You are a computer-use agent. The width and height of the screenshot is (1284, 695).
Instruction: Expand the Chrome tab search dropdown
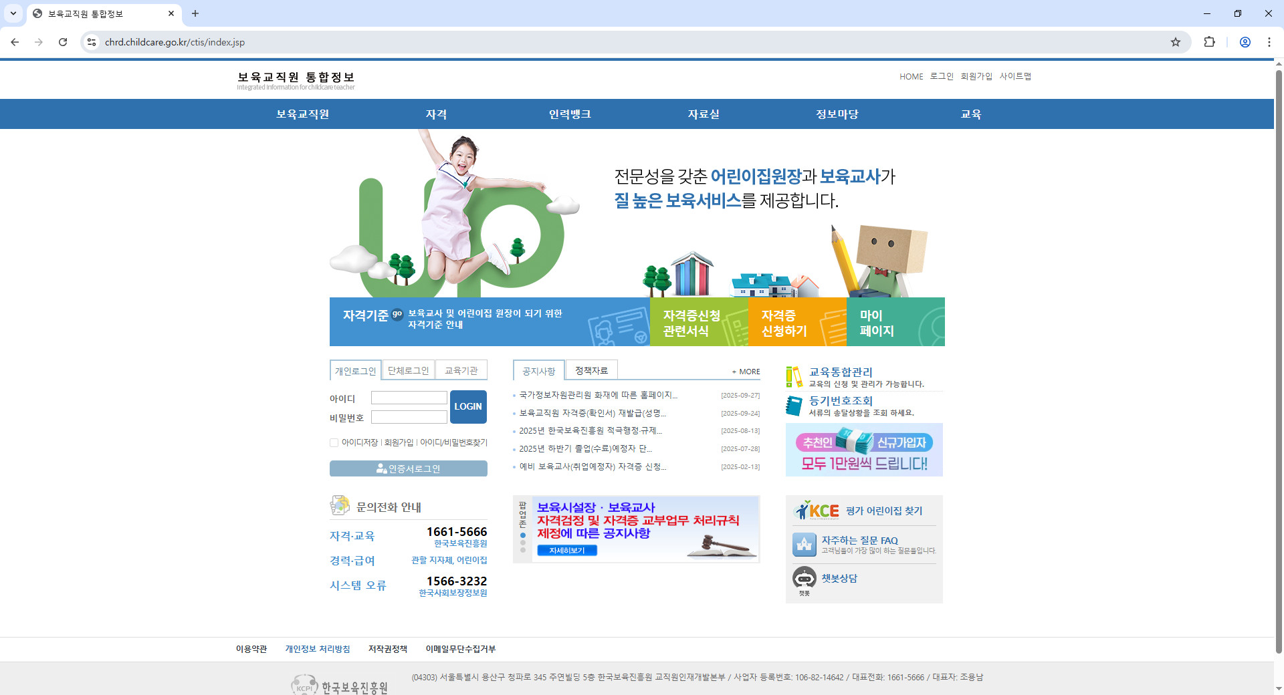[13, 13]
